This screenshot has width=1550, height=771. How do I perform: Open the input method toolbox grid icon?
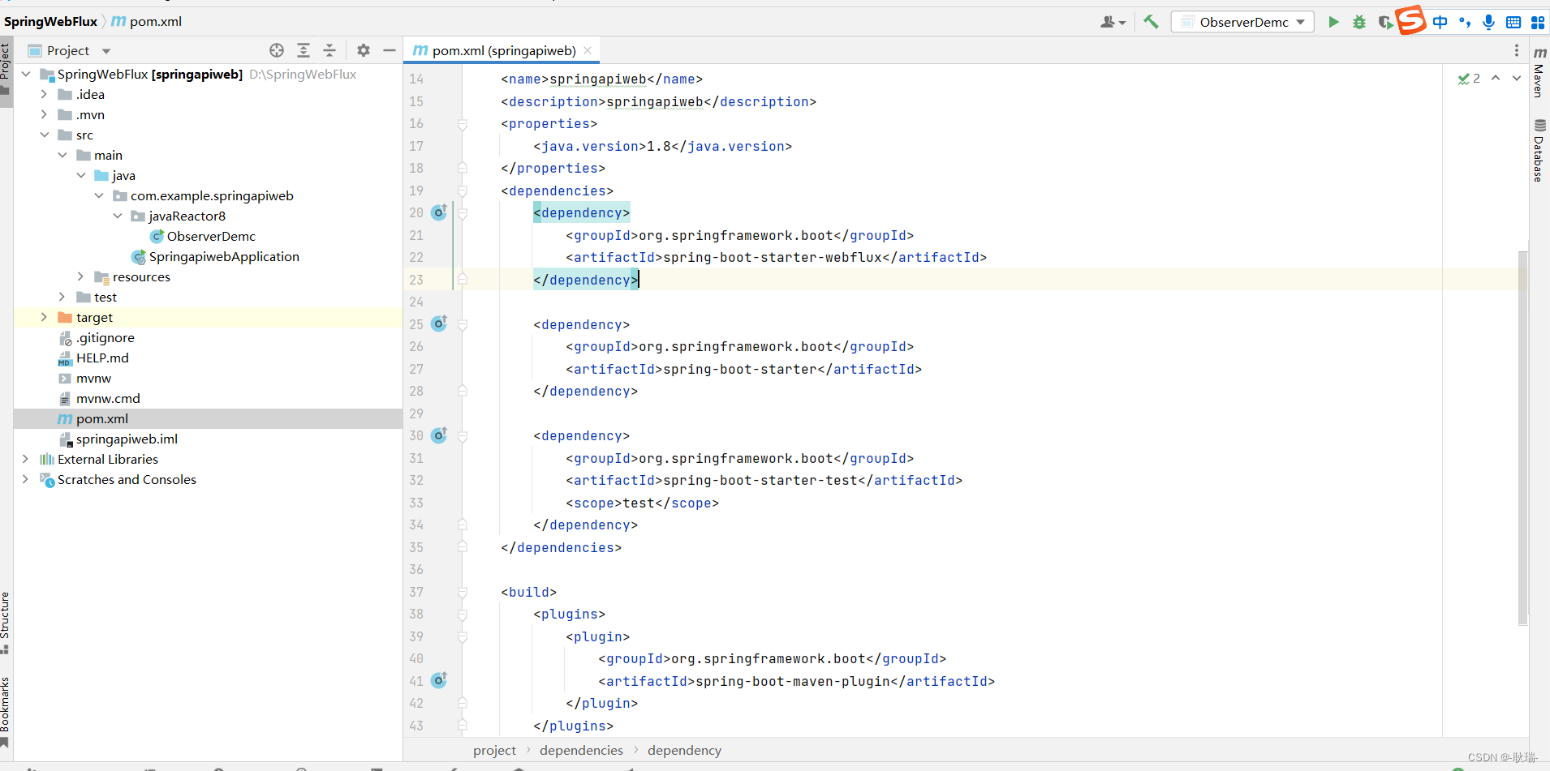click(x=1538, y=22)
